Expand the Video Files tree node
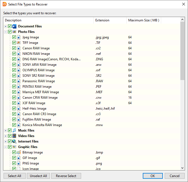 point(6,136)
